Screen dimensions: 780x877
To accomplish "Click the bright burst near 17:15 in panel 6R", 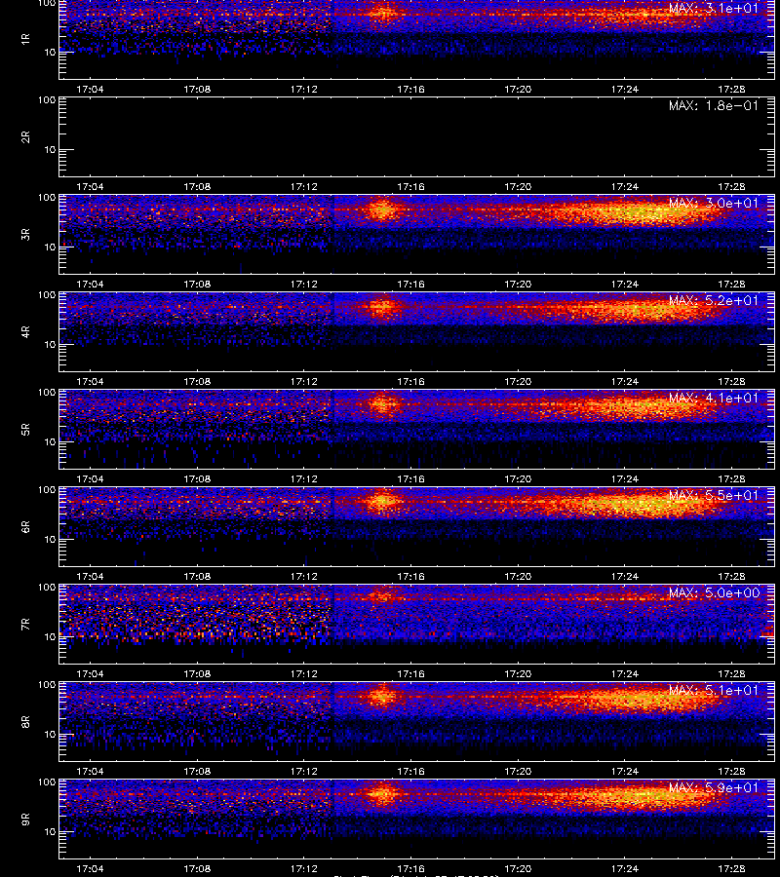I will tap(383, 500).
